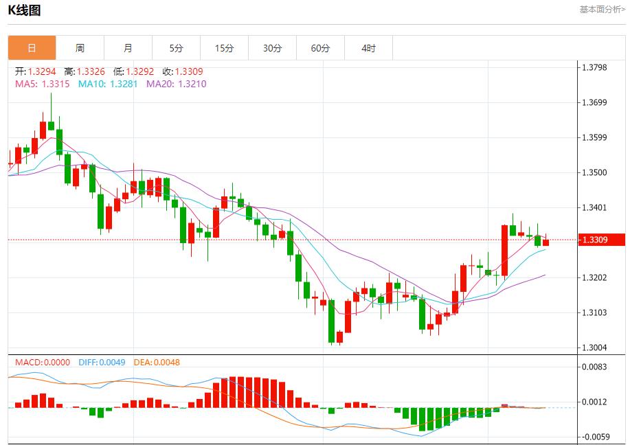
Task: Click the DIFF value label
Action: pos(102,362)
